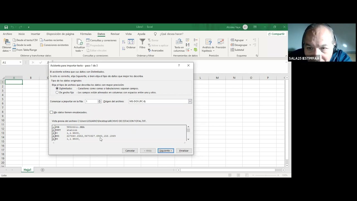Launch Texto en columnas tool
The image size is (357, 201).
(x=179, y=45)
